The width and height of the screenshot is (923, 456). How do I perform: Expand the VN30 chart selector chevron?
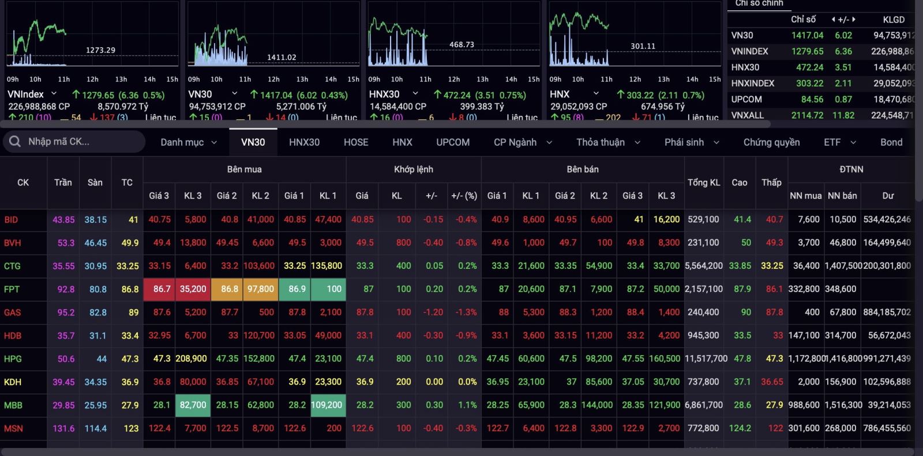click(235, 93)
